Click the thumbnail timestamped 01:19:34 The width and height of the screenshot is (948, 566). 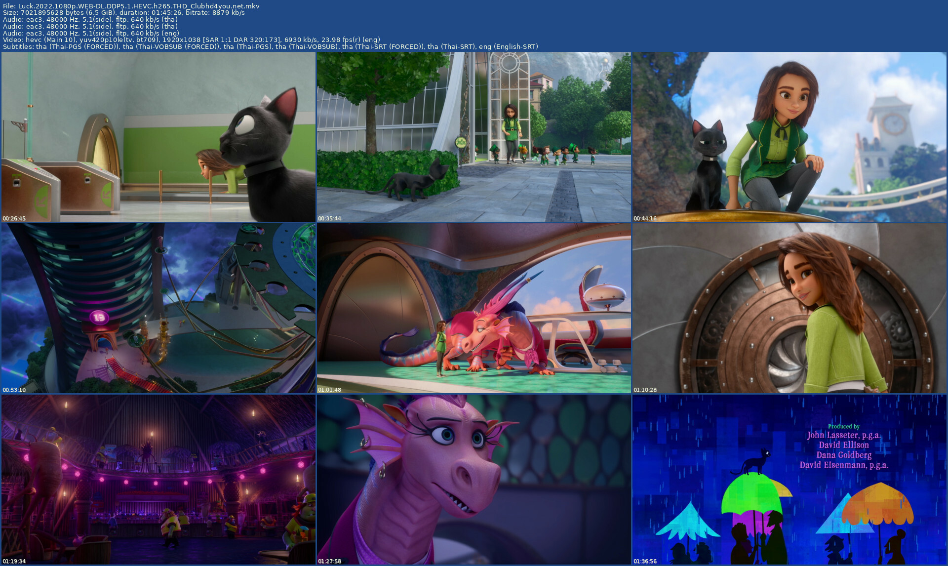point(158,480)
